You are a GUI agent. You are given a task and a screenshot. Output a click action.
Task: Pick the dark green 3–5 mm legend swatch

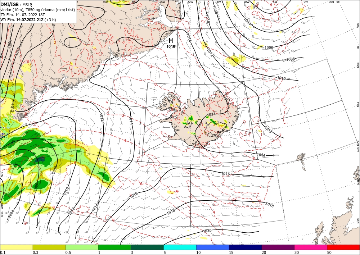click(147, 247)
